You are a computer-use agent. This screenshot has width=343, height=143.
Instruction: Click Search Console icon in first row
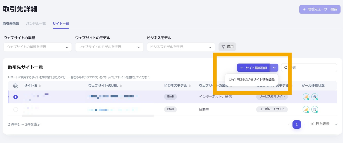(x=315, y=97)
